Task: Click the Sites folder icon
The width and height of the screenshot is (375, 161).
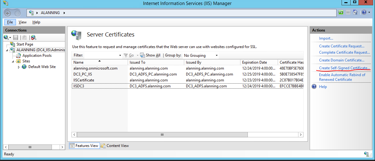Action: [18, 61]
